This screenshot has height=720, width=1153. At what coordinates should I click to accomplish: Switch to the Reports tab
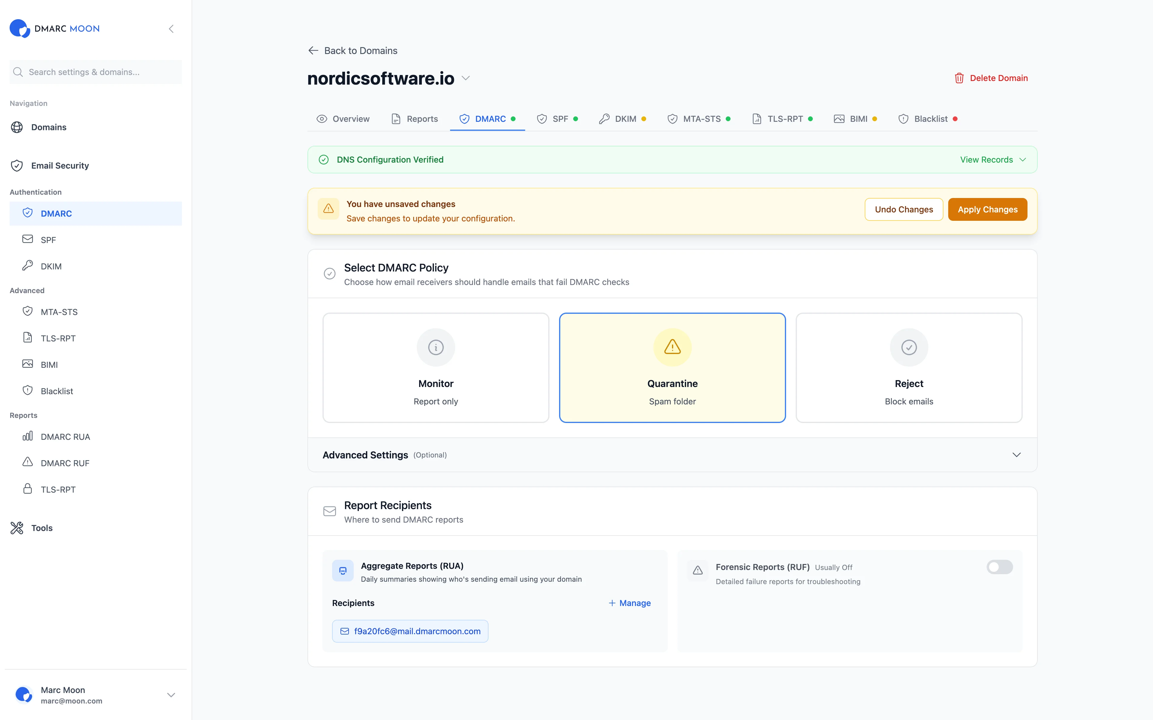point(422,118)
